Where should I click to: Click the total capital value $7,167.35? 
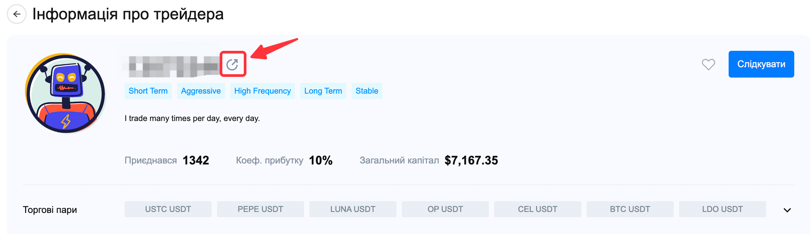coord(471,160)
